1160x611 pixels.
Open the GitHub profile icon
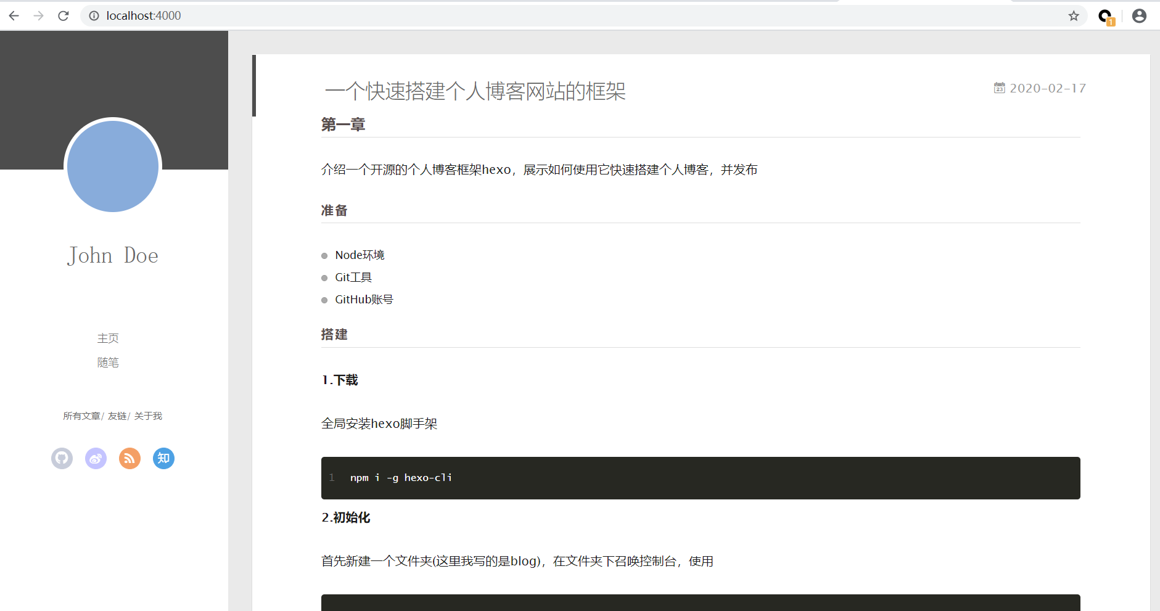click(x=62, y=458)
